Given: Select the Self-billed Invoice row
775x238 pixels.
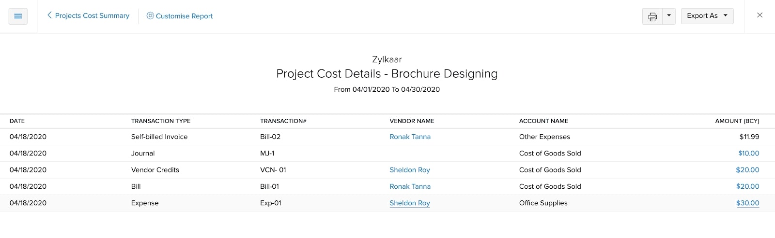Looking at the screenshot, I should pyautogui.click(x=159, y=137).
